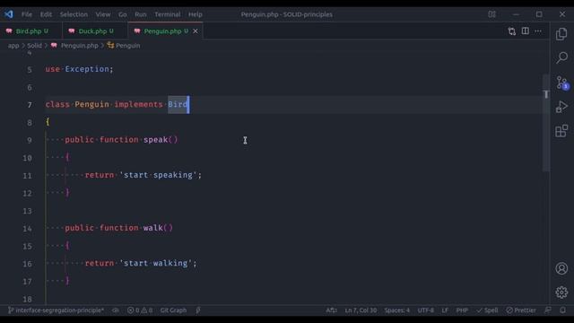This screenshot has width=574, height=323.
Task: Open the Manage gear settings icon
Action: tap(561, 292)
